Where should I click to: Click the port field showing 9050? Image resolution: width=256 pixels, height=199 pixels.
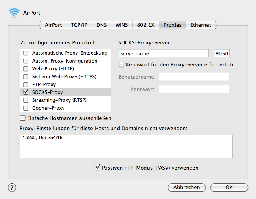222,53
